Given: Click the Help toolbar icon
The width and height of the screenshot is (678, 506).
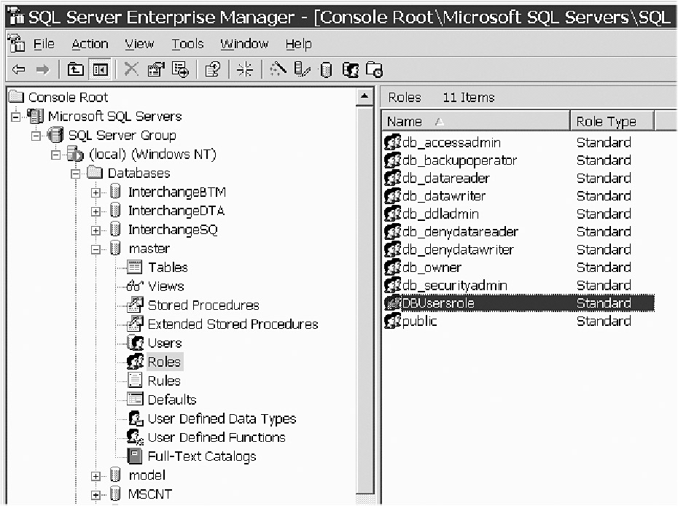Looking at the screenshot, I should tap(212, 69).
